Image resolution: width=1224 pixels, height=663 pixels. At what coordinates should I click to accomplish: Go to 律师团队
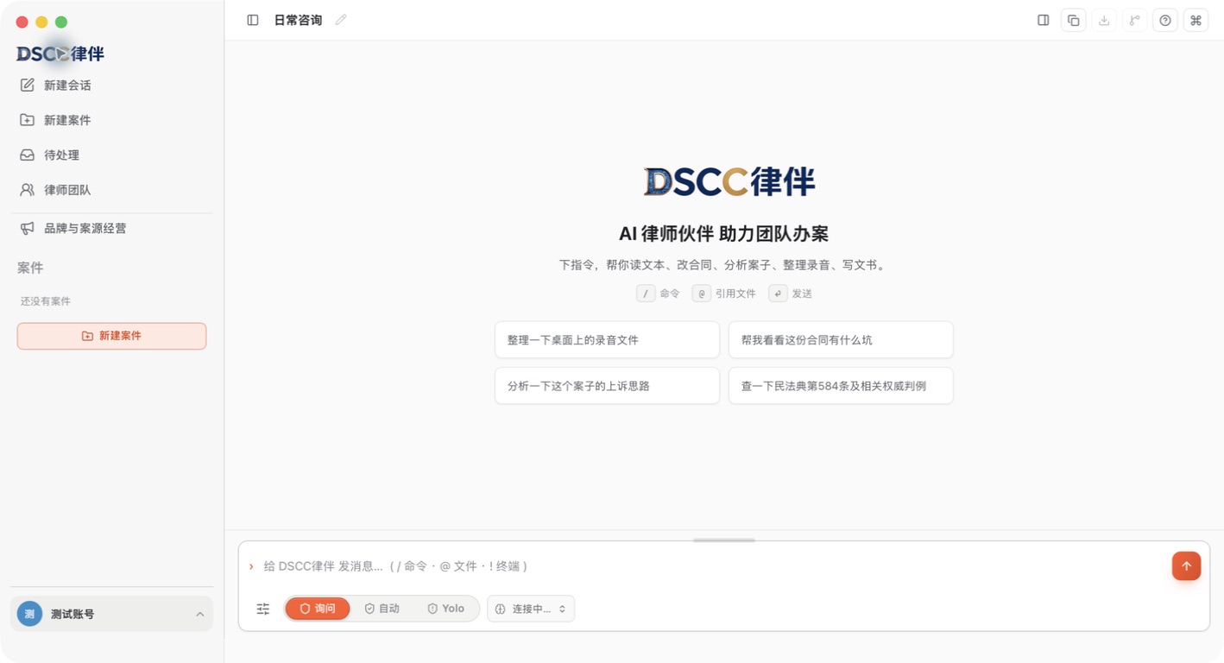(x=111, y=190)
